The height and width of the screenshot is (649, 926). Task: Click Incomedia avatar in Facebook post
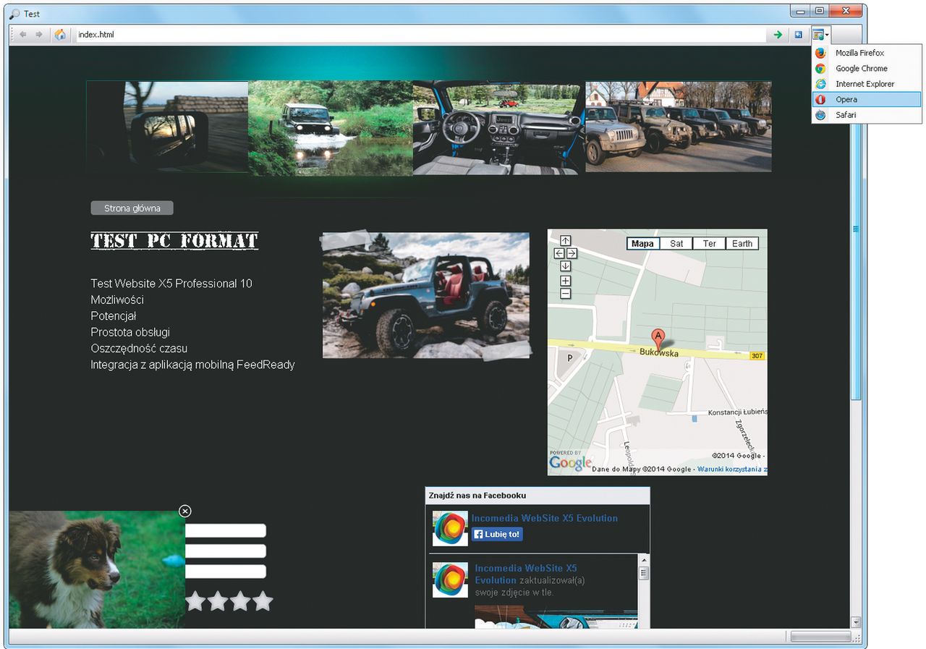pyautogui.click(x=450, y=580)
